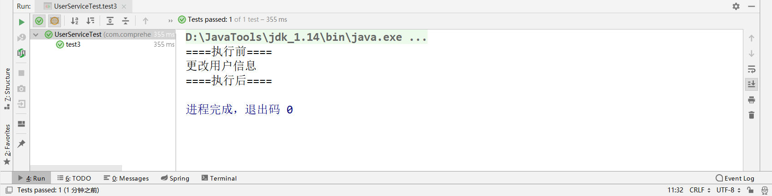
Task: Clear all console output with the trash icon
Action: (752, 115)
